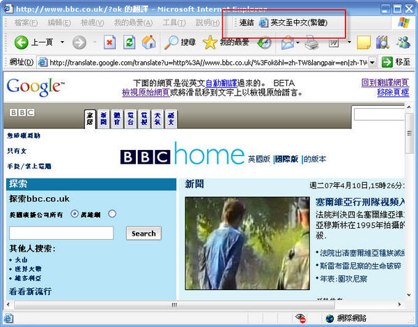The width and height of the screenshot is (418, 327).
Task: Switch to the 體育 BBC tab
Action: coord(117,119)
